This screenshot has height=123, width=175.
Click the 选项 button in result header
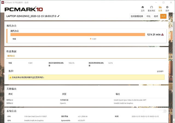click(156, 16)
